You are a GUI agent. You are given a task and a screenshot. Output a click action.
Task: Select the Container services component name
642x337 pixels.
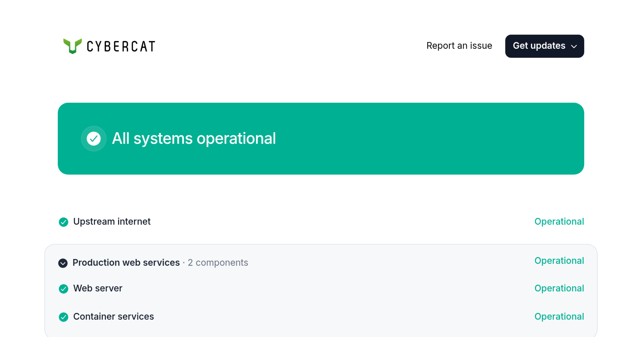coord(113,317)
